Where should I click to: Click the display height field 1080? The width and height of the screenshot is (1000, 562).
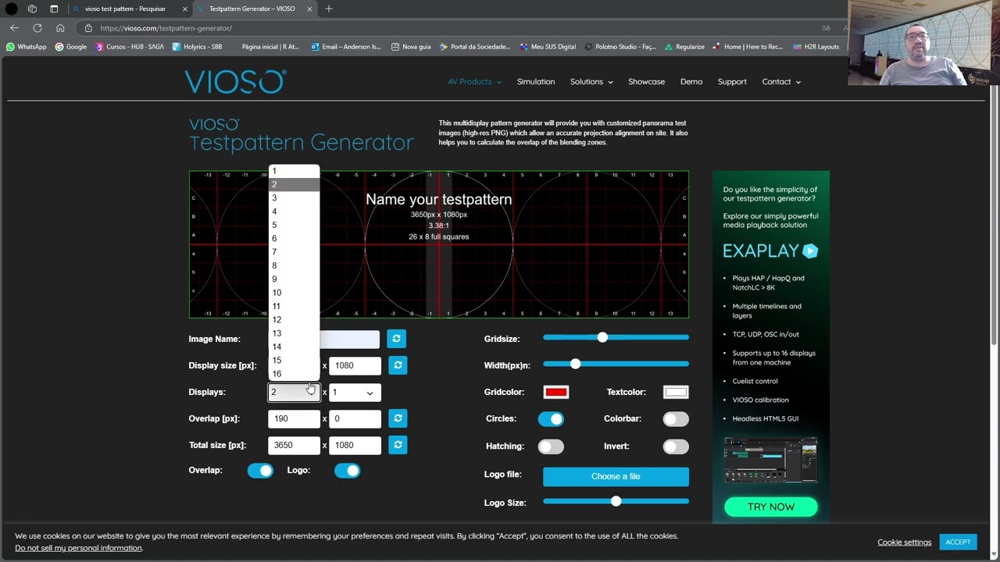tap(355, 365)
